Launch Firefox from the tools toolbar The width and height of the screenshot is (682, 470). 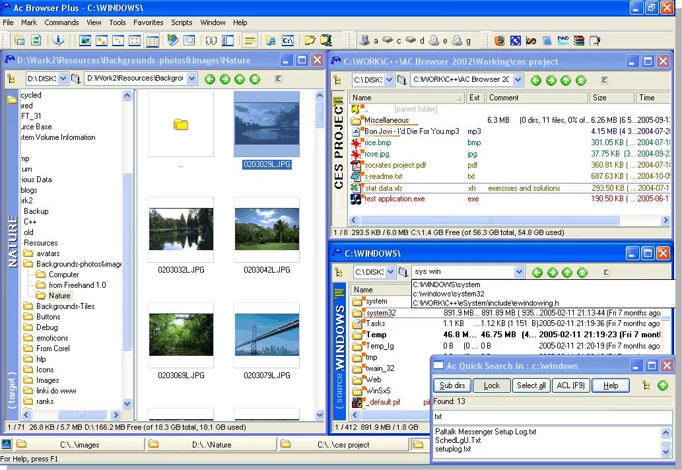(x=500, y=41)
